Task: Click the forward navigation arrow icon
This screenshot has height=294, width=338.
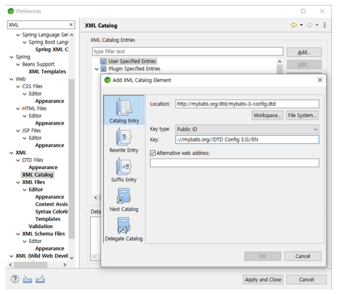Action: [x=309, y=25]
